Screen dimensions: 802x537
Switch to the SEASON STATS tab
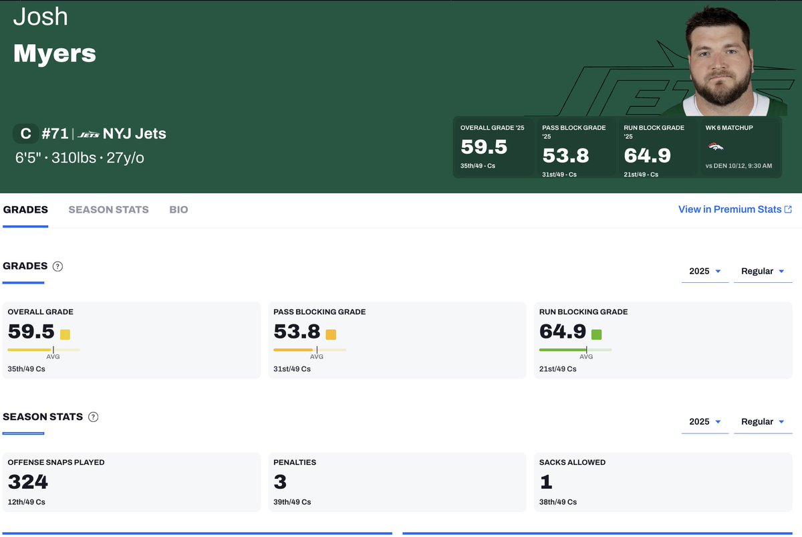(x=108, y=210)
